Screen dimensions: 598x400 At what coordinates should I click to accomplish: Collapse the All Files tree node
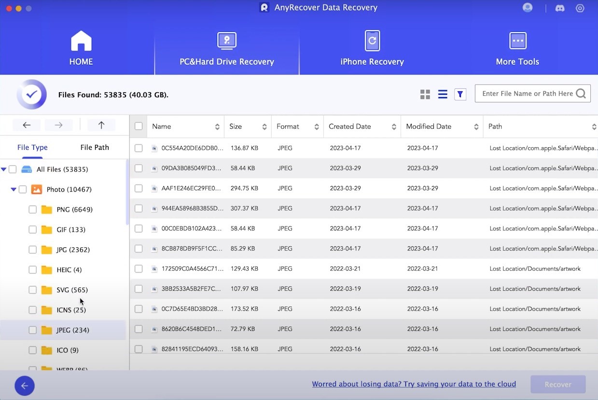click(x=4, y=169)
